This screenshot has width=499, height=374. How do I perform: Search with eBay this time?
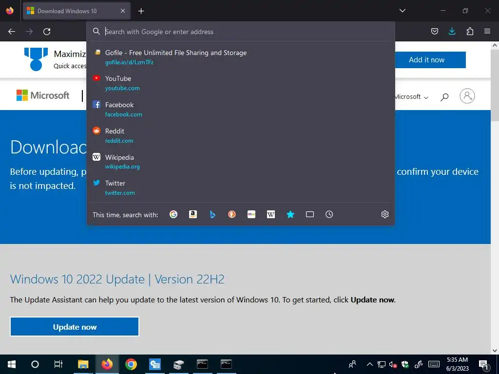coord(251,214)
